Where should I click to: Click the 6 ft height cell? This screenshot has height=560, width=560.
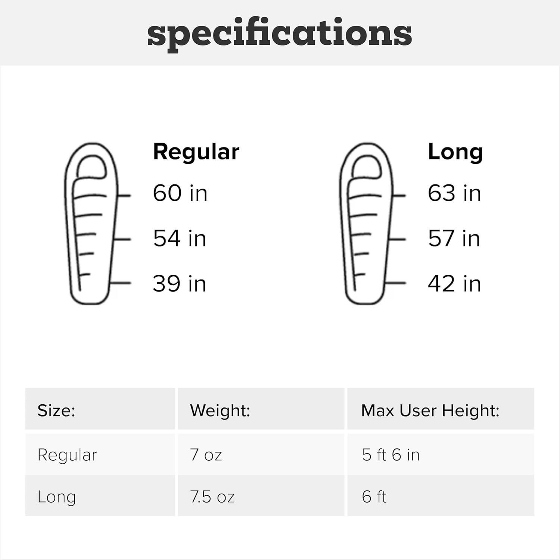[x=374, y=497]
